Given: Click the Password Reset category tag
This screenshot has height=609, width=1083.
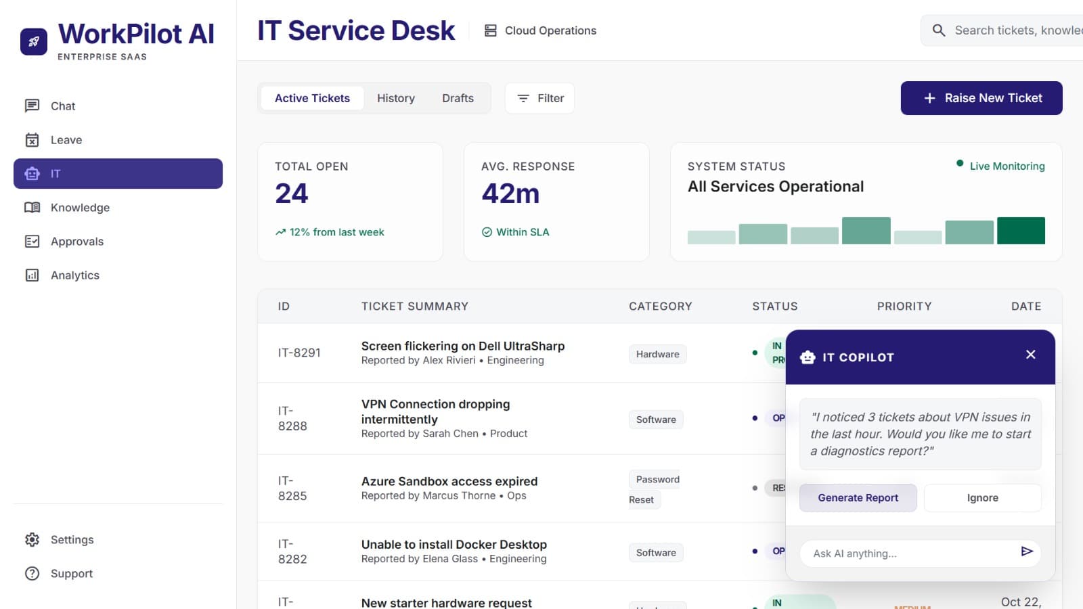Looking at the screenshot, I should (x=655, y=489).
